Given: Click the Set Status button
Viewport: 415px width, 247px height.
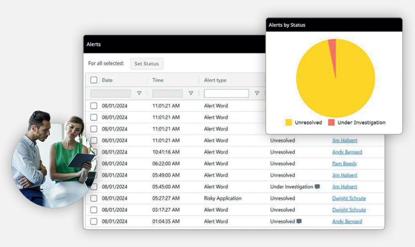Looking at the screenshot, I should pyautogui.click(x=147, y=64).
